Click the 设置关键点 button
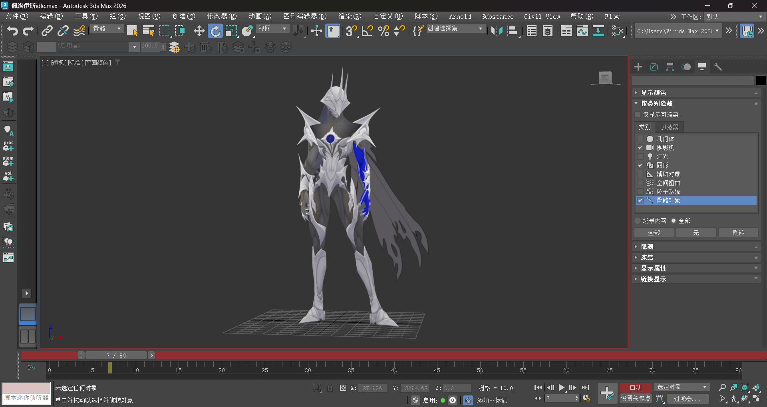Screen dimensions: 767x407 tap(636, 398)
